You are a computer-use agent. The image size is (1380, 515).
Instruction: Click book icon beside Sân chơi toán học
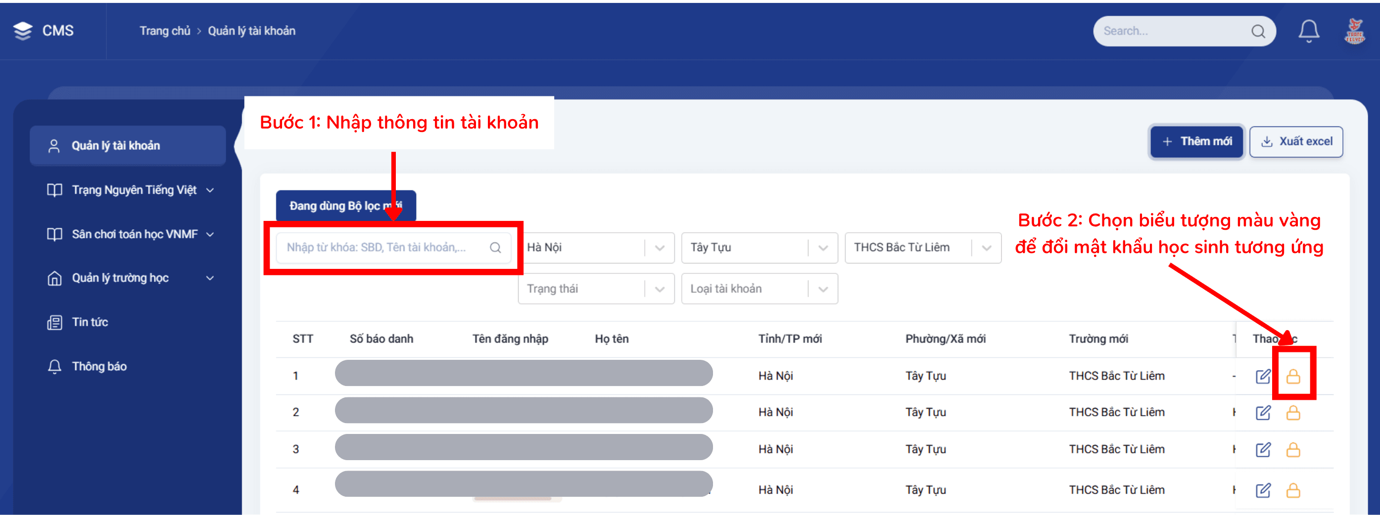point(54,234)
